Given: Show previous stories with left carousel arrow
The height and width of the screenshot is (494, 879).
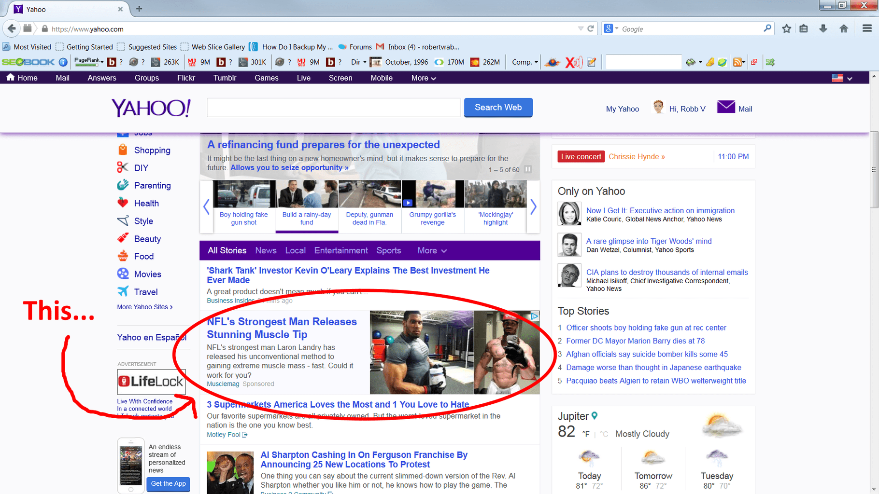Looking at the screenshot, I should pos(206,207).
